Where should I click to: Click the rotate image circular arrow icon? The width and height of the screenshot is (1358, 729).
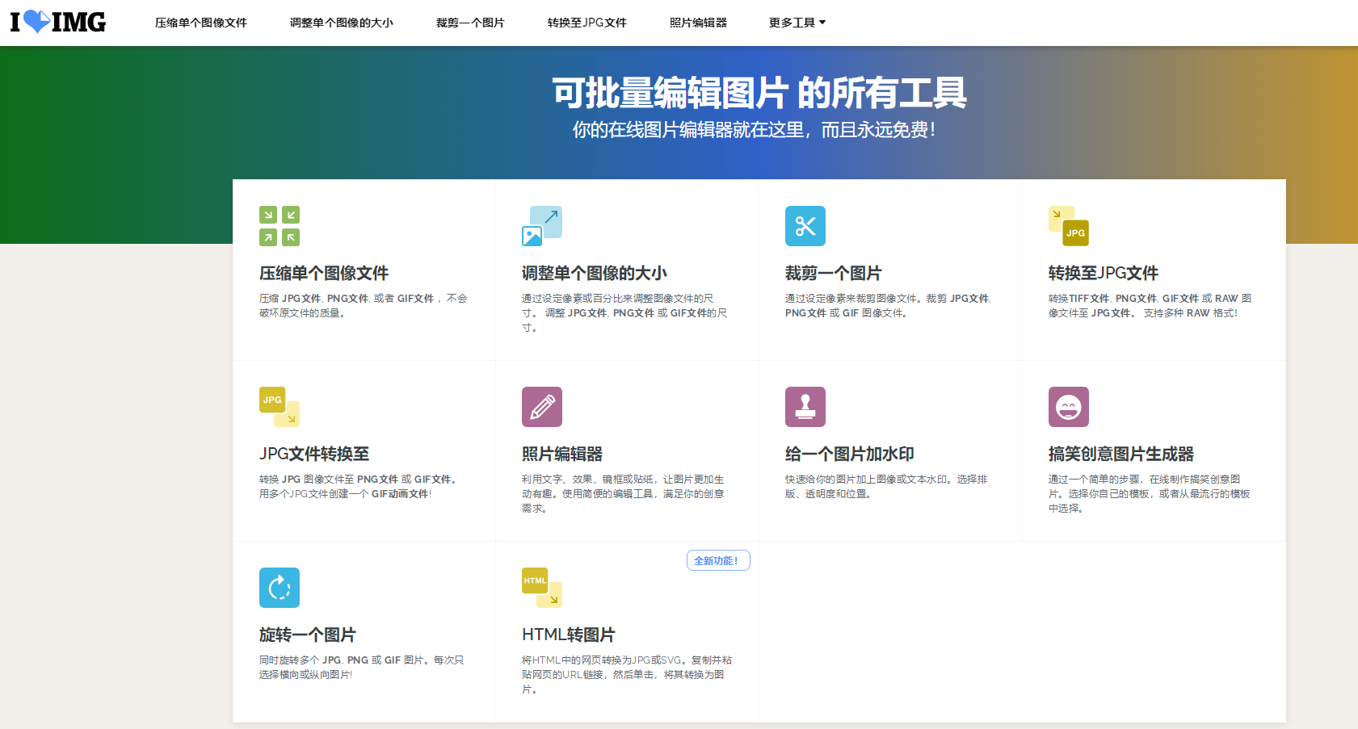[x=279, y=588]
